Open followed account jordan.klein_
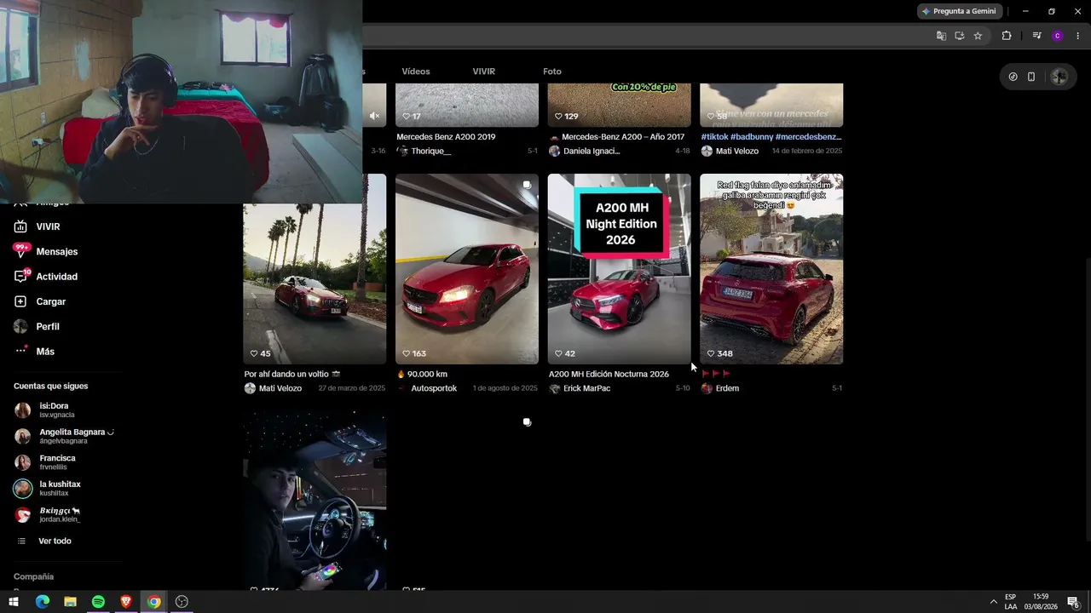This screenshot has height=613, width=1091. 49,514
